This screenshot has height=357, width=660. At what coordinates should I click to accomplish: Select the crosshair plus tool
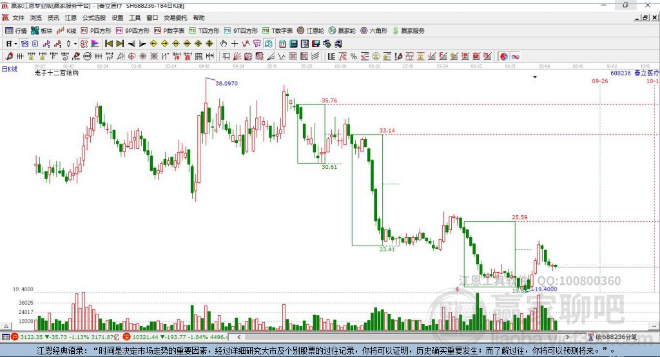click(x=235, y=44)
